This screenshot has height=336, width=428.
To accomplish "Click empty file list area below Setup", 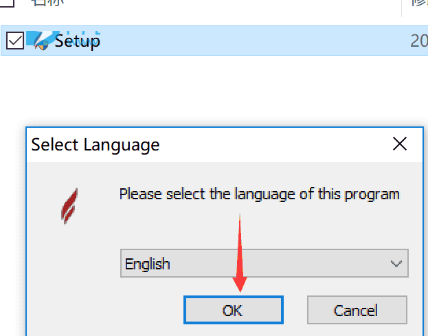I will pos(213,87).
